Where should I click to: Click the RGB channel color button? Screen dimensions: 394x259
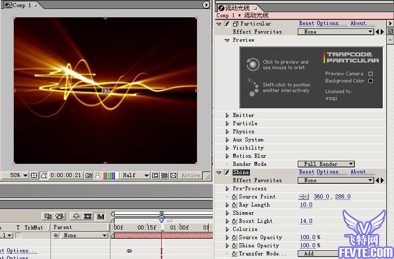[x=110, y=176]
